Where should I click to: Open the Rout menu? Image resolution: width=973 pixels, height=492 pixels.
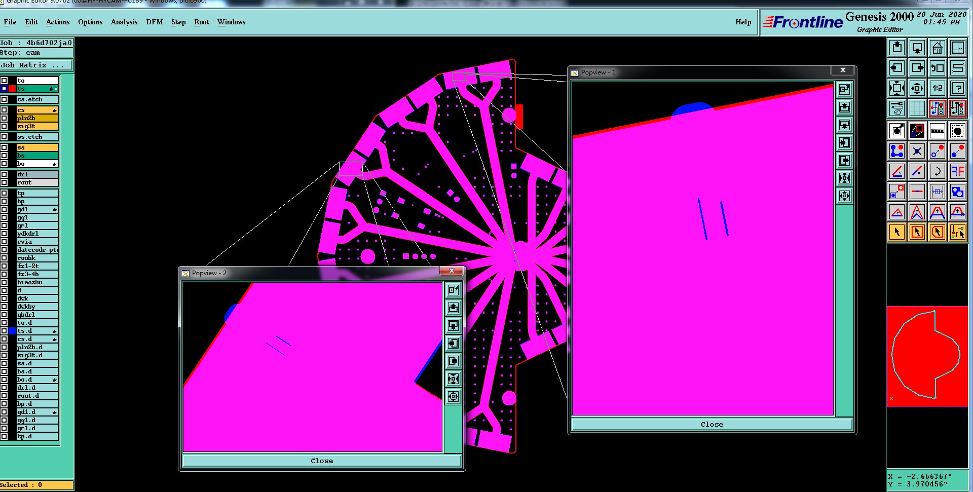coord(202,22)
